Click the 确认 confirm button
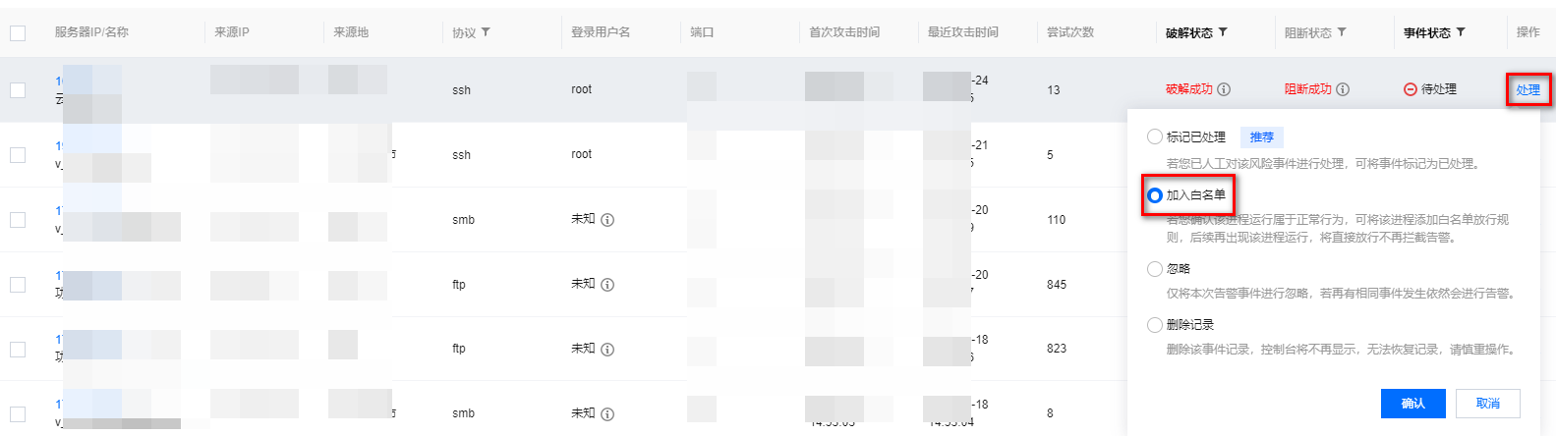 coord(1412,404)
